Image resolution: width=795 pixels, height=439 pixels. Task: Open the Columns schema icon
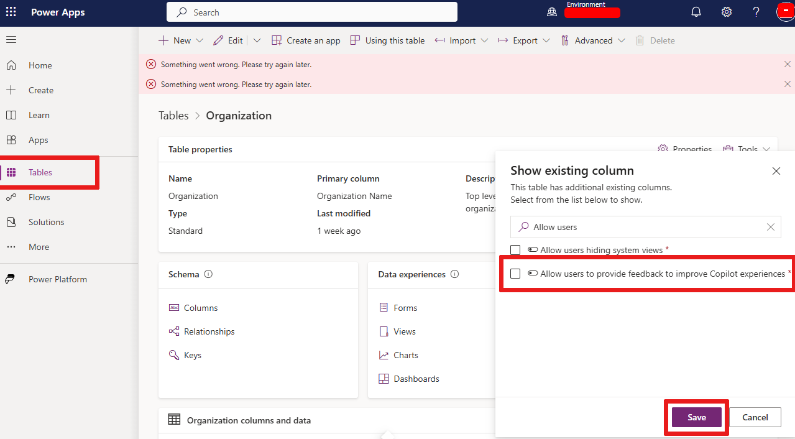pos(174,307)
